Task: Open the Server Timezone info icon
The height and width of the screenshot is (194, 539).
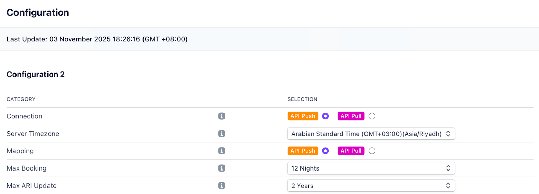Action: coord(221,134)
